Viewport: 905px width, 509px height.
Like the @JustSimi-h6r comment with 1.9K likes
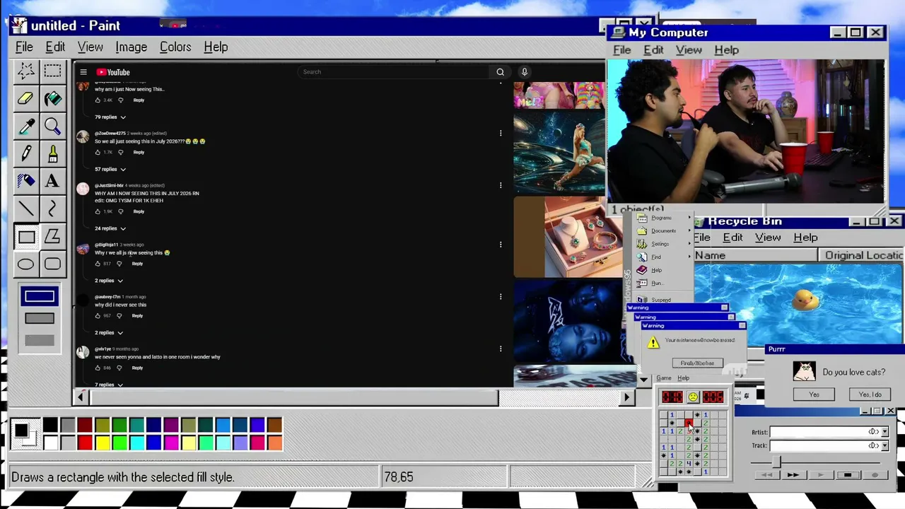coord(98,211)
